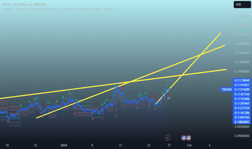Click the 0.13000000 price axis label

[x=242, y=62]
